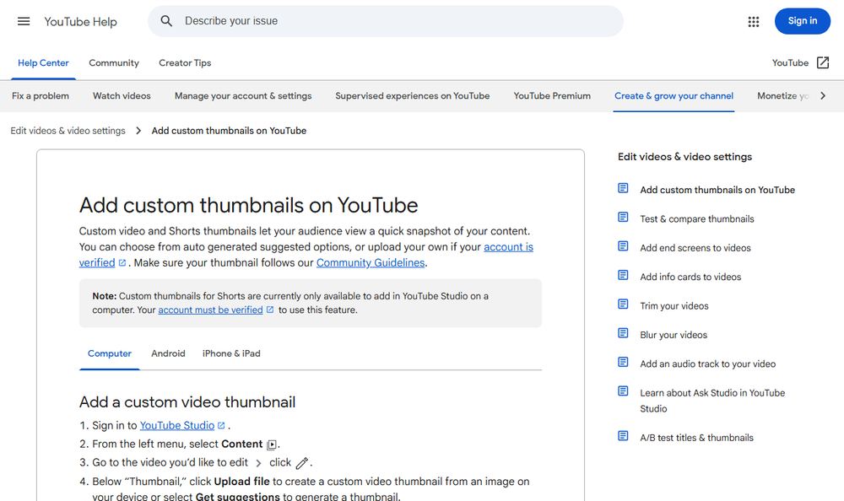Click 'Edit videos & video settings' breadcrumb
This screenshot has width=844, height=501.
(x=68, y=131)
